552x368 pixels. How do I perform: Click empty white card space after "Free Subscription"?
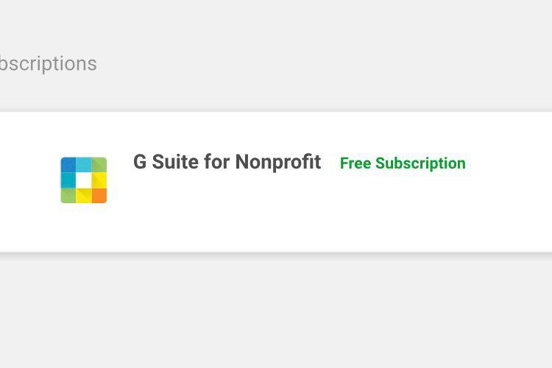[508, 163]
